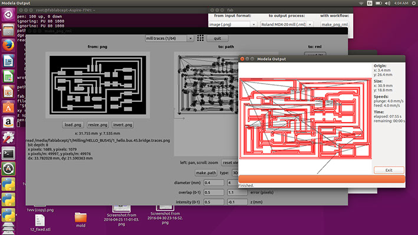The height and width of the screenshot is (235, 418).
Task: Click the resize .png button
Action: pyautogui.click(x=97, y=125)
